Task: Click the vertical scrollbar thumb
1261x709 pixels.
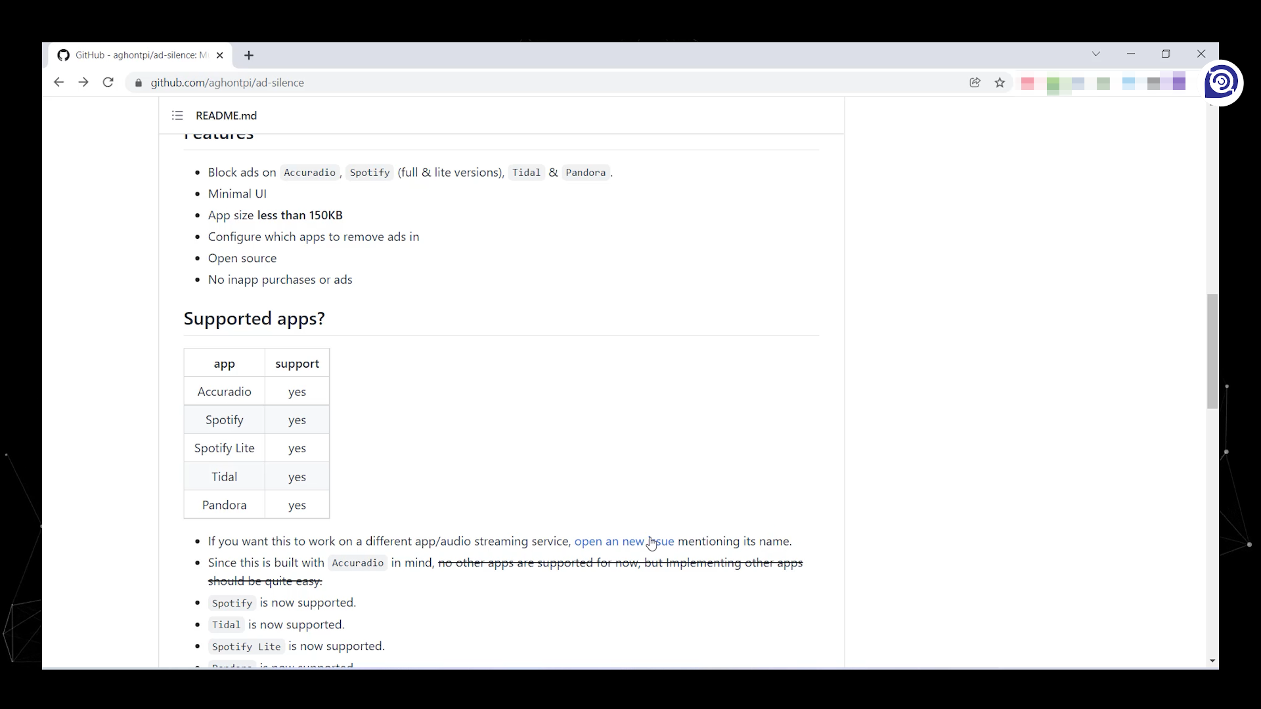Action: pos(1212,351)
